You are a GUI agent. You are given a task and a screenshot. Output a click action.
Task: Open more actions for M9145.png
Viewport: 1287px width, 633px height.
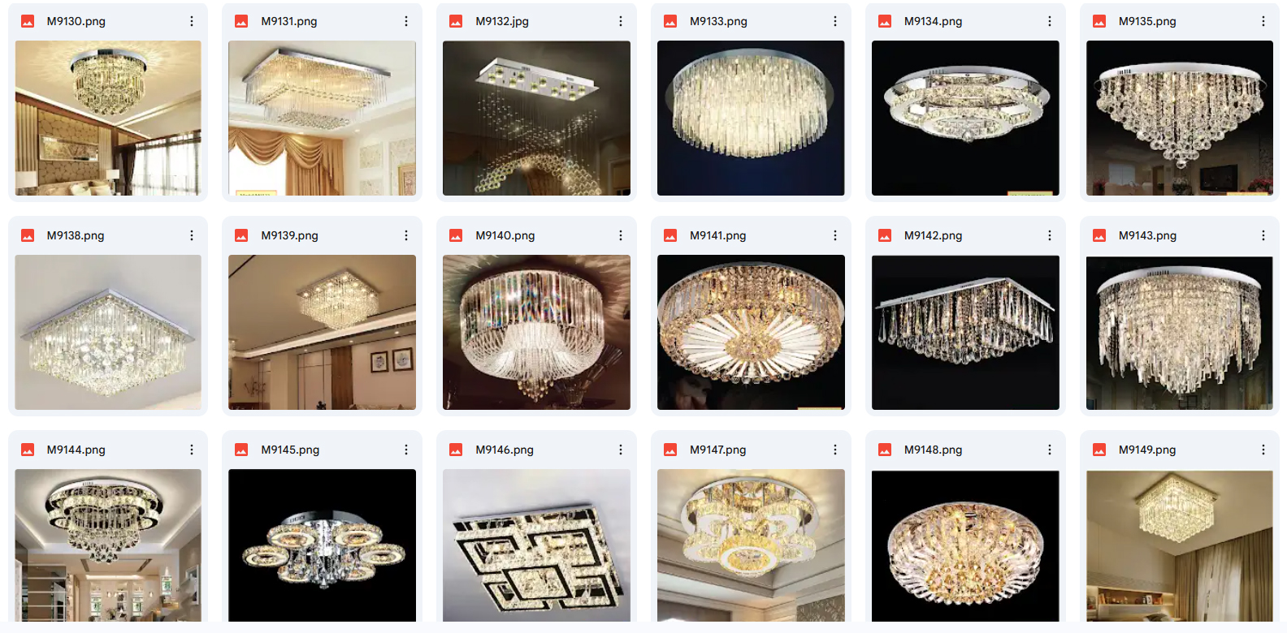point(406,450)
